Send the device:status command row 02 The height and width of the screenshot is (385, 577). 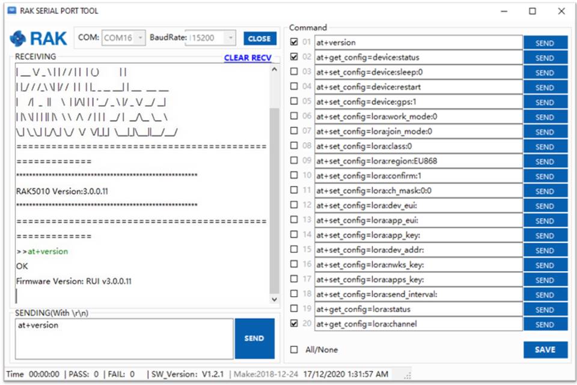545,58
